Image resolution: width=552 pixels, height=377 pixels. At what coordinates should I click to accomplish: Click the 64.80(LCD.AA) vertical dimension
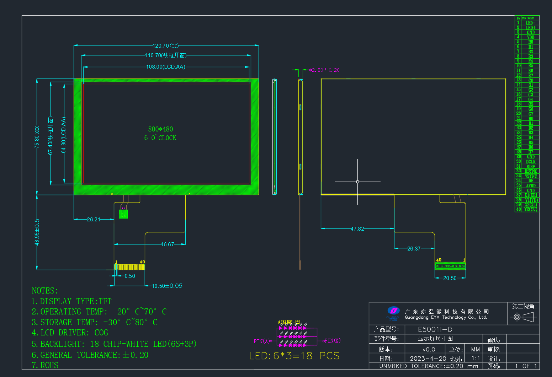pyautogui.click(x=64, y=135)
